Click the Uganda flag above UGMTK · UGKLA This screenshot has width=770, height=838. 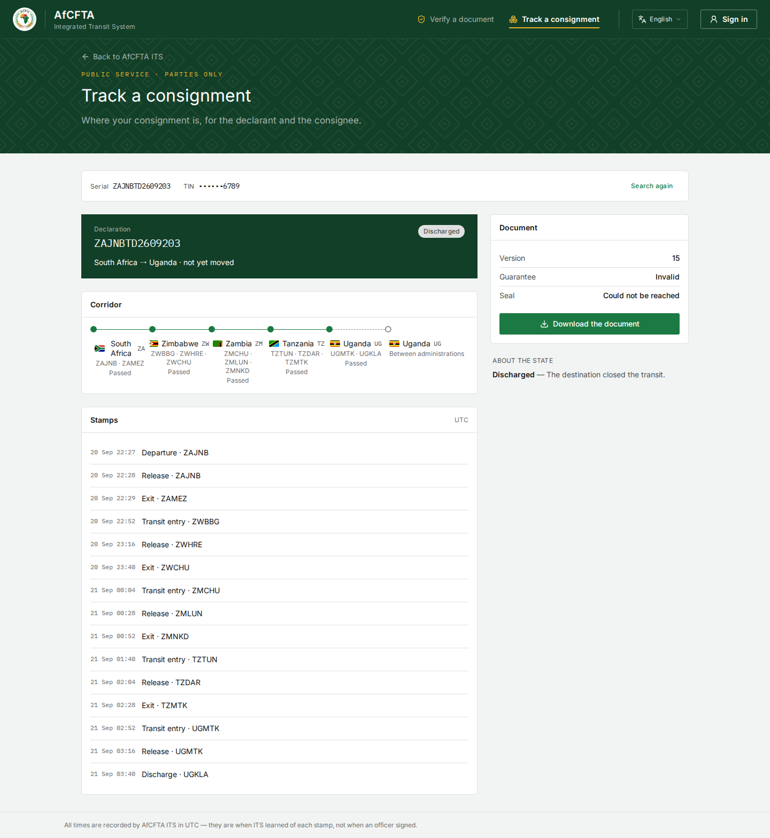[x=335, y=344]
